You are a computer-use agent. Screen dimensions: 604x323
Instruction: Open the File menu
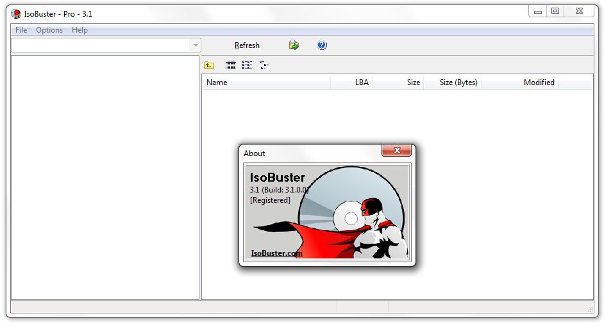21,30
